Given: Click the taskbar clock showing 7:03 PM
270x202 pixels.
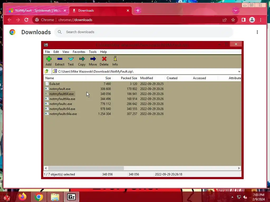Looking at the screenshot, I should tap(258, 197).
